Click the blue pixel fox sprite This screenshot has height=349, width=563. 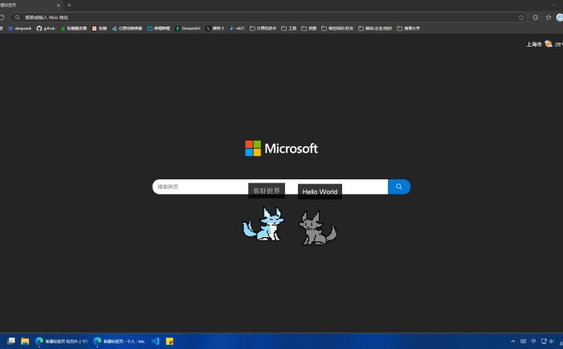(x=263, y=224)
